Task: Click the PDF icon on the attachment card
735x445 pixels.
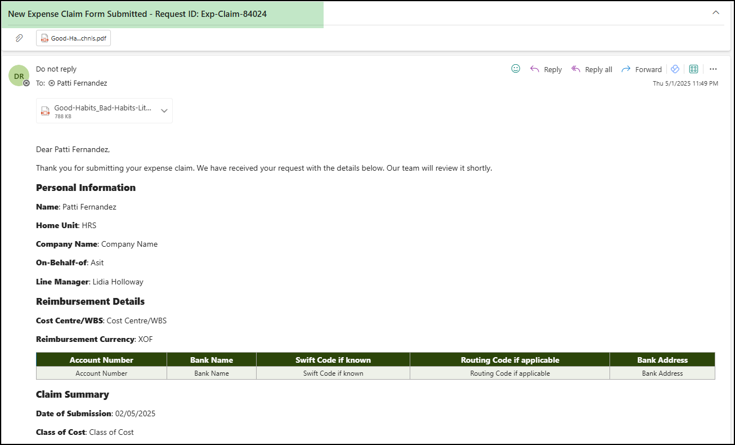Action: click(44, 38)
